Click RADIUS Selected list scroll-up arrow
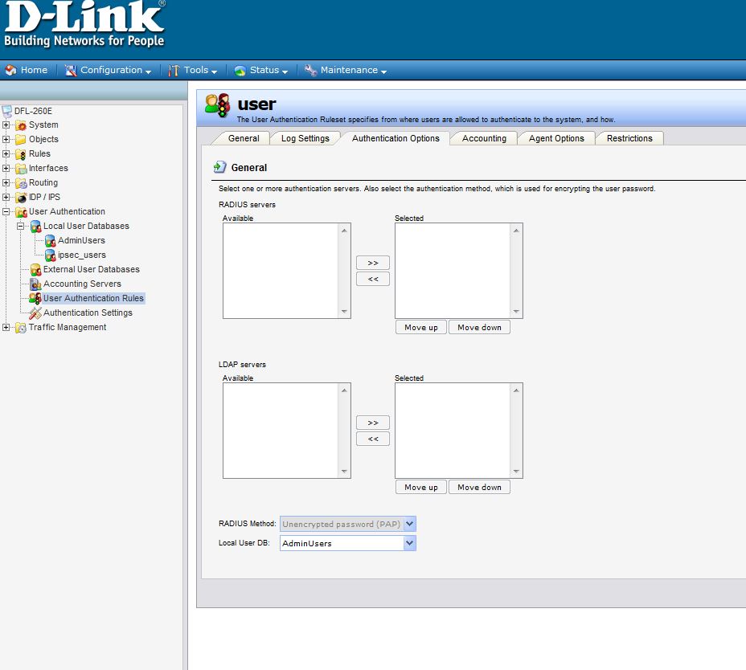 click(516, 230)
